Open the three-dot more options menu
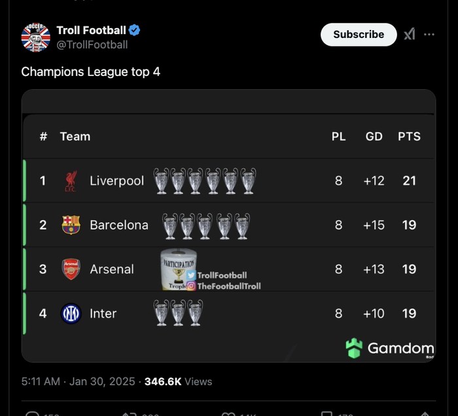This screenshot has height=416, width=458. [429, 35]
